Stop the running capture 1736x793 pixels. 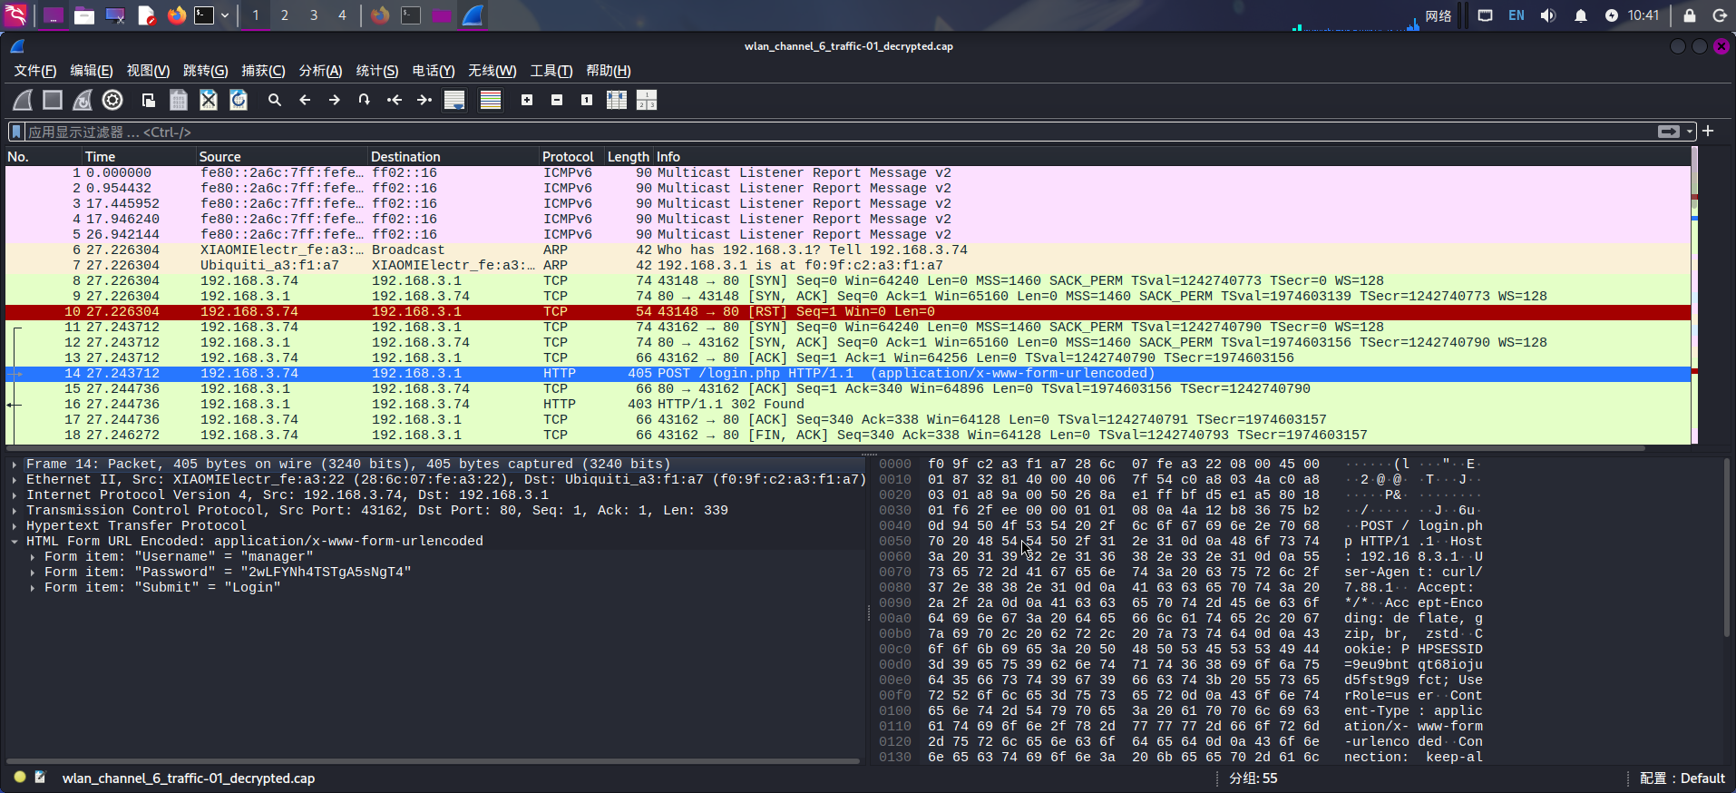coord(53,100)
